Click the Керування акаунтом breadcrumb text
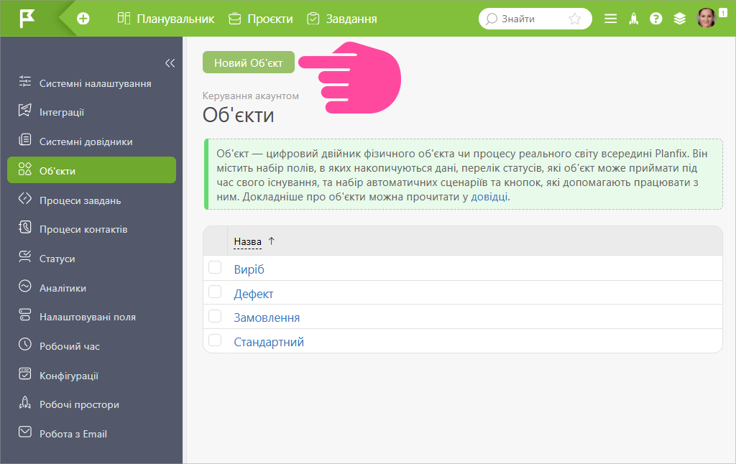This screenshot has height=464, width=736. pos(251,96)
